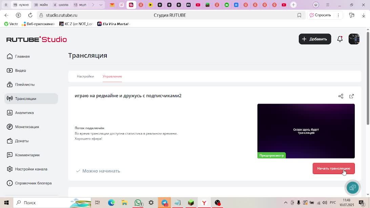Open WhatsApp from the taskbar
Image resolution: width=370 pixels, height=208 pixels.
pos(138,203)
